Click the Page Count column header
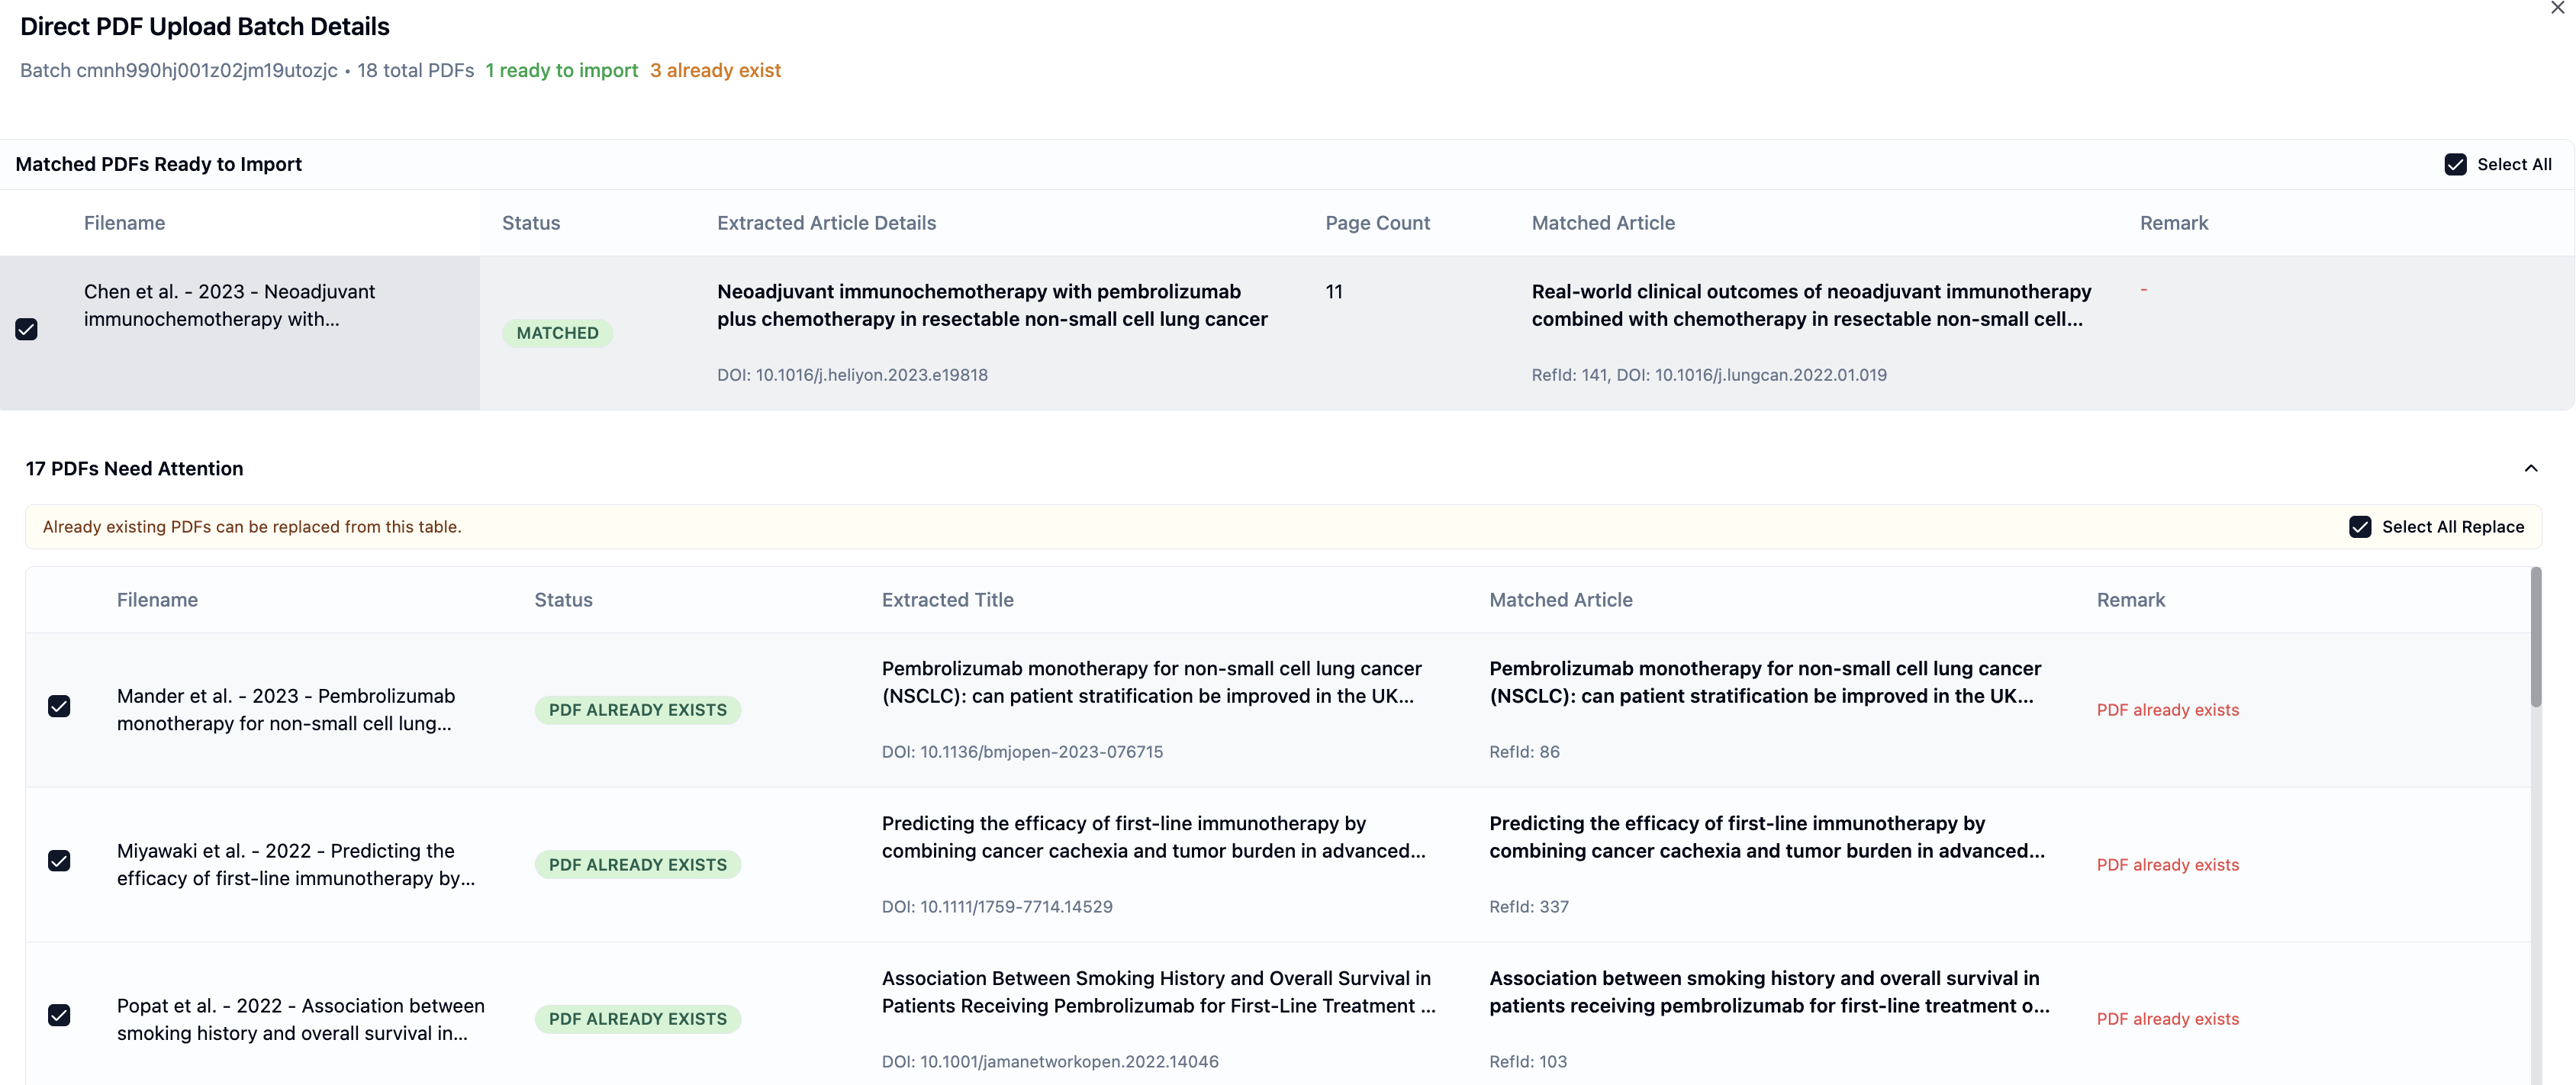 pyautogui.click(x=1377, y=223)
